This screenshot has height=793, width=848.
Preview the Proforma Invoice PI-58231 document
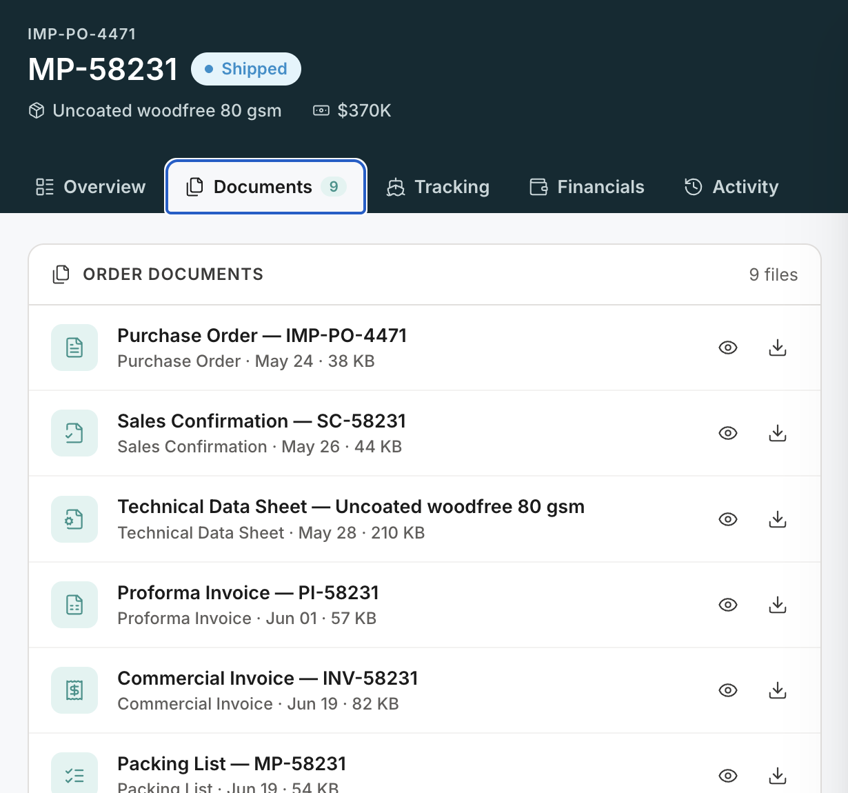pyautogui.click(x=728, y=605)
